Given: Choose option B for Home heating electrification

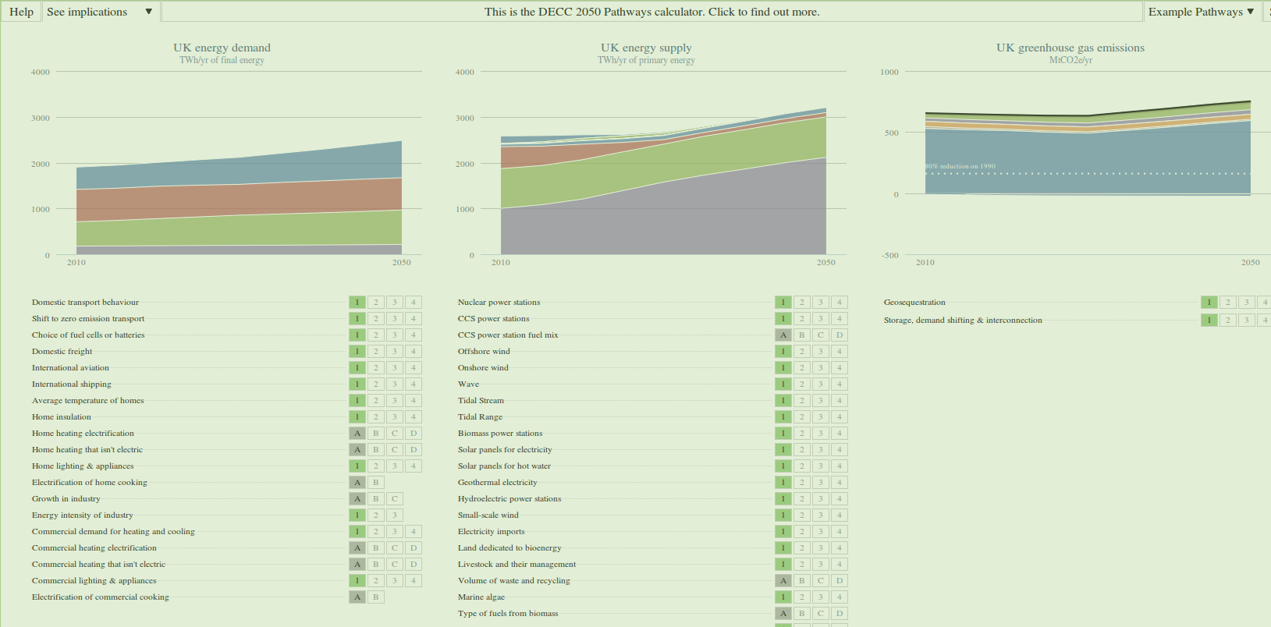Looking at the screenshot, I should (376, 434).
